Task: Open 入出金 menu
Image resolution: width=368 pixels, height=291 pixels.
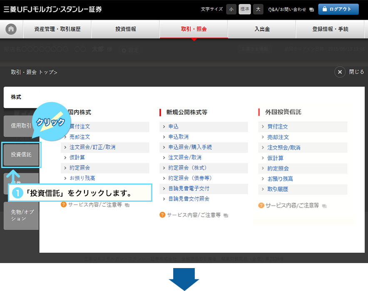Action: (262, 29)
